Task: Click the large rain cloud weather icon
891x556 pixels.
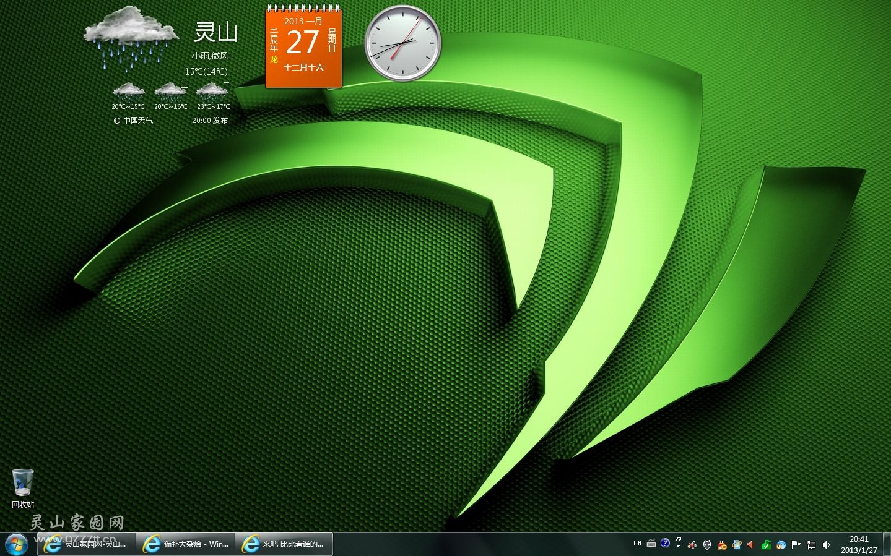Action: 131,38
